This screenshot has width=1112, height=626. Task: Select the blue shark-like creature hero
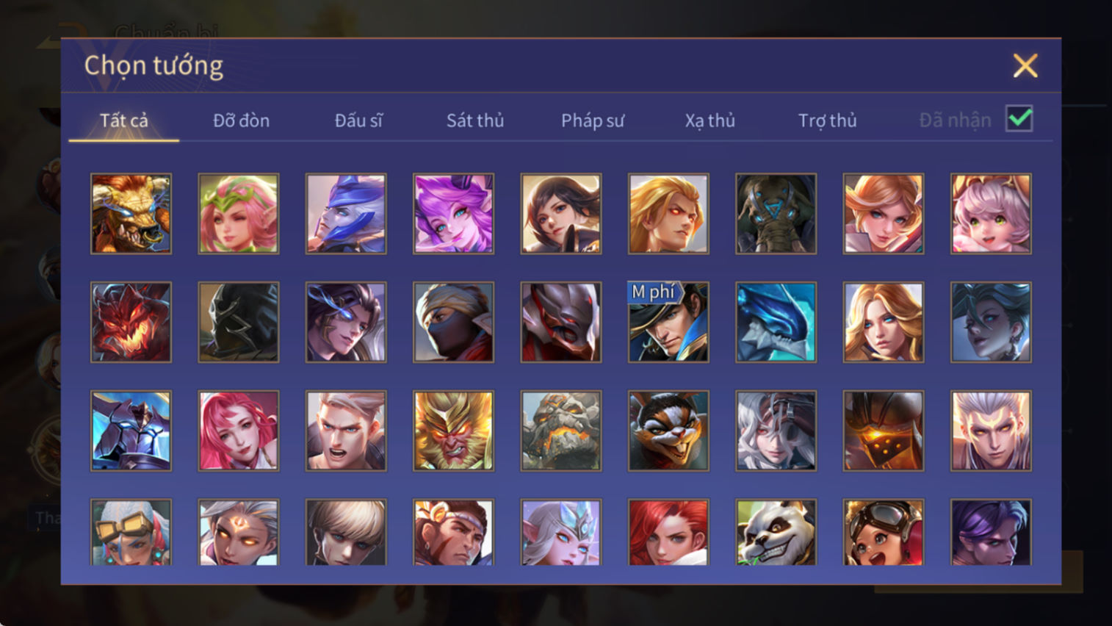click(x=776, y=322)
